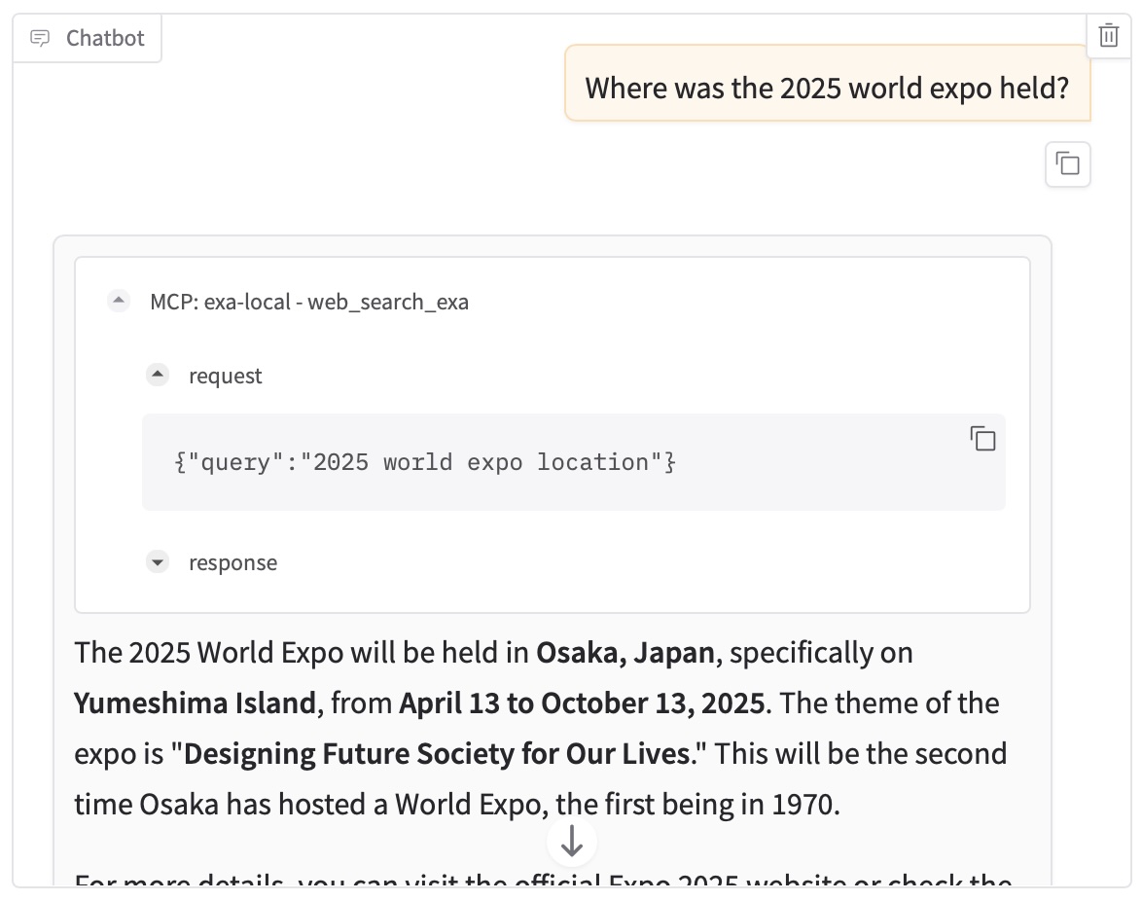Collapse the request section

158,375
